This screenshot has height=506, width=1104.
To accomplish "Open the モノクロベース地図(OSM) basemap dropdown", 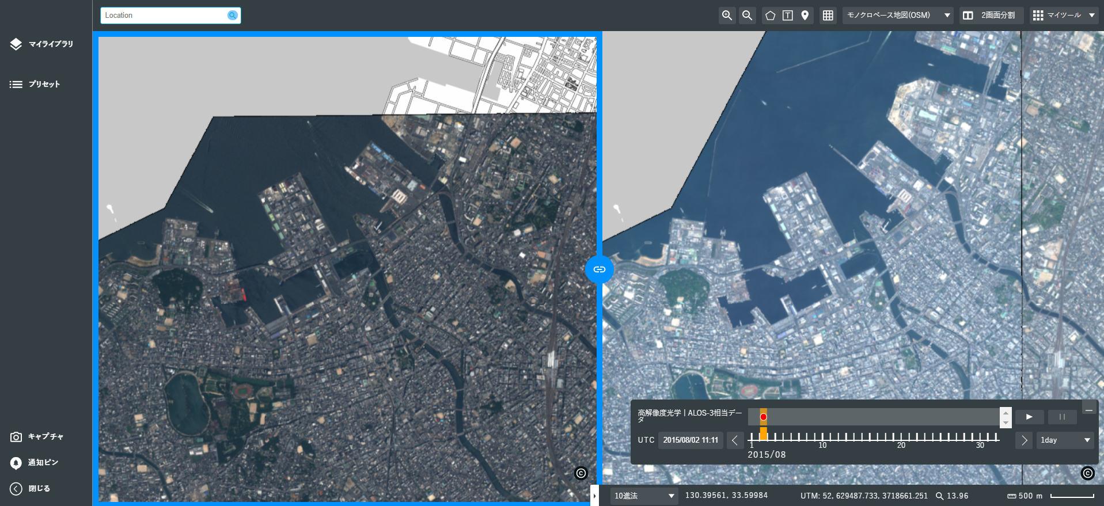I will coord(898,16).
